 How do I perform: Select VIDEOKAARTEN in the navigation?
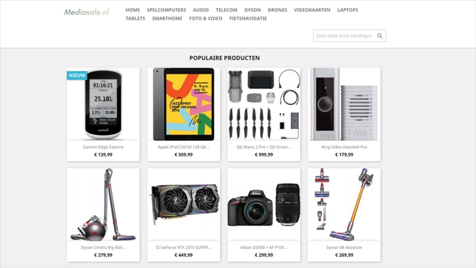312,10
